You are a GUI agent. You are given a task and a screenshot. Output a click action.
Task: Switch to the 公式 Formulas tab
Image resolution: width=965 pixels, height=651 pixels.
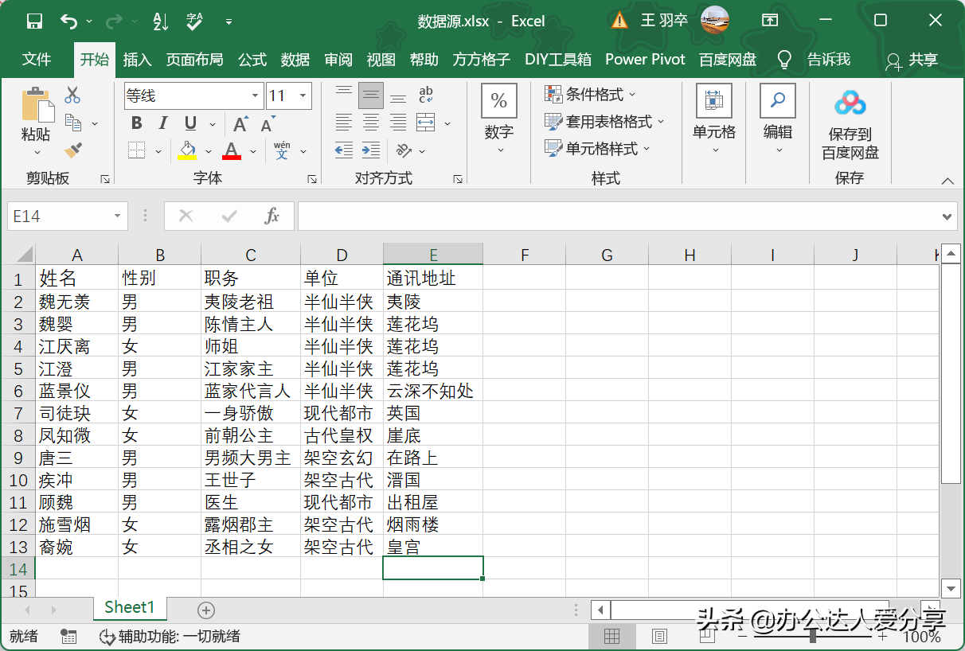pos(252,60)
